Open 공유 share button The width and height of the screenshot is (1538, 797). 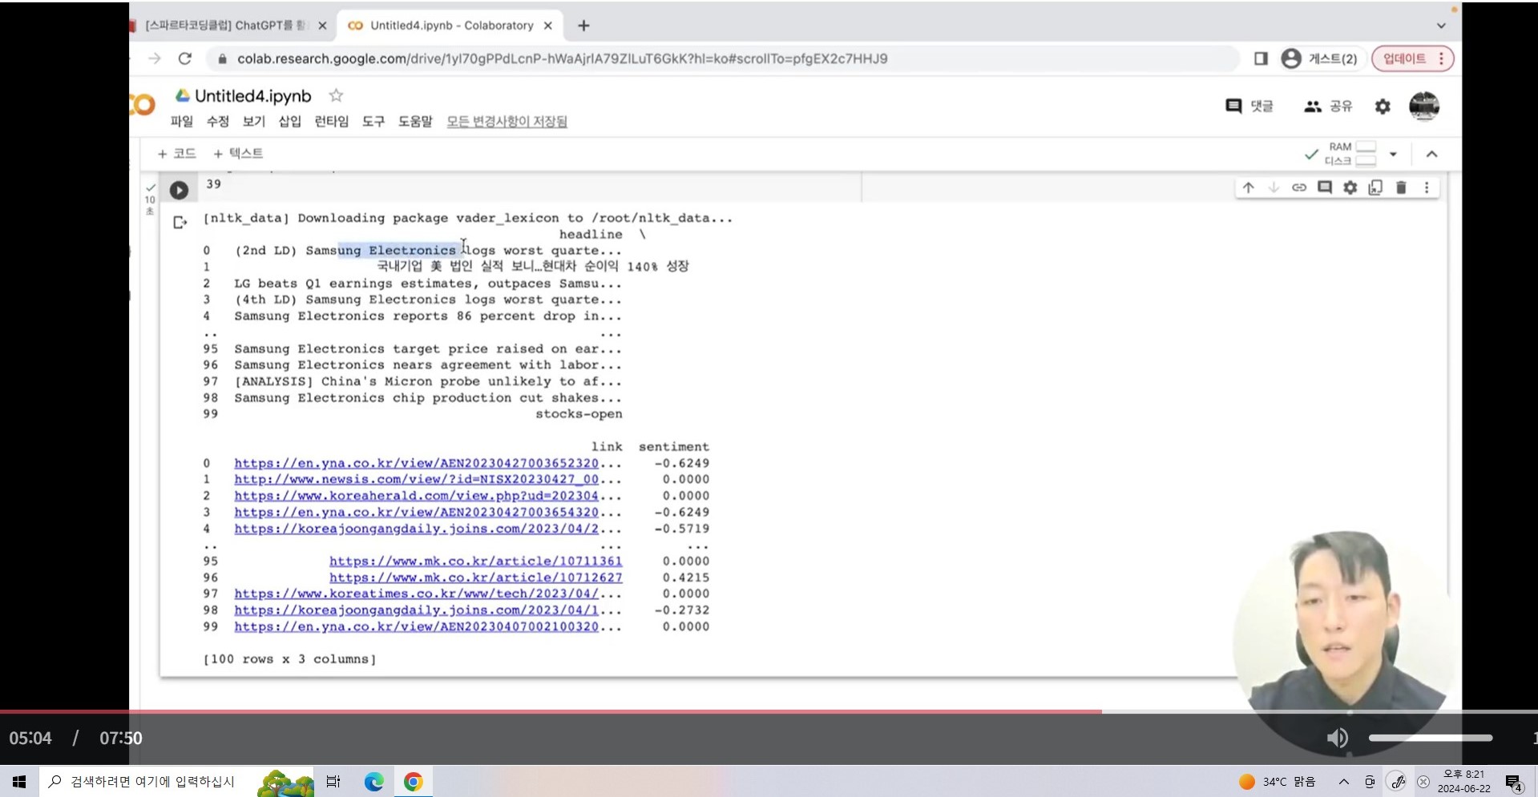[x=1328, y=106]
